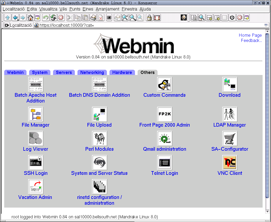Switch to the Hardware category tab
Viewport: 271px width, 222px height.
pyautogui.click(x=122, y=72)
